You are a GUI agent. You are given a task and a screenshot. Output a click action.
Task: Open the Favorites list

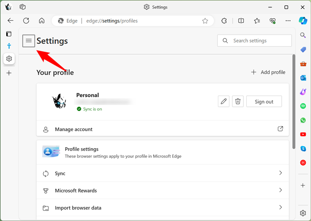(257, 21)
